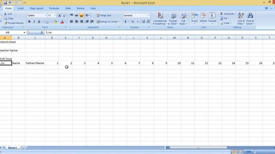Click the Borders icon

tap(47, 22)
